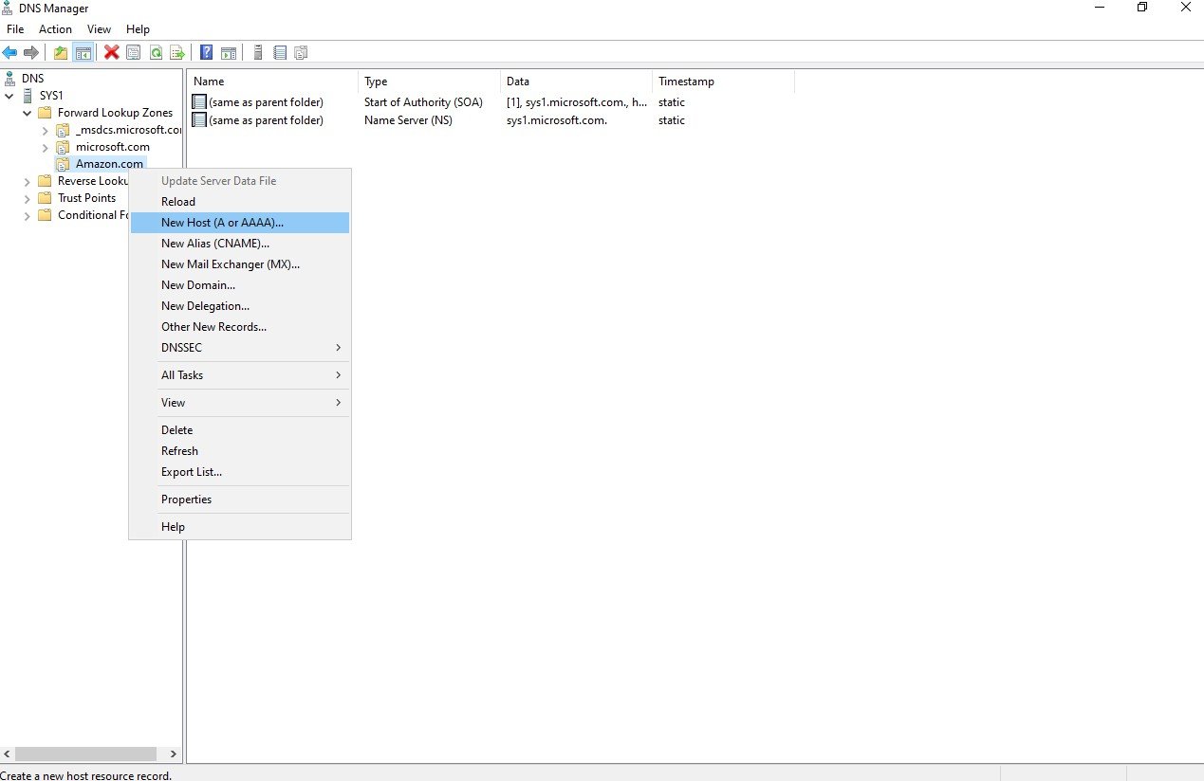Choose Reload from context menu
Viewport: 1204px width, 781px height.
click(x=240, y=202)
